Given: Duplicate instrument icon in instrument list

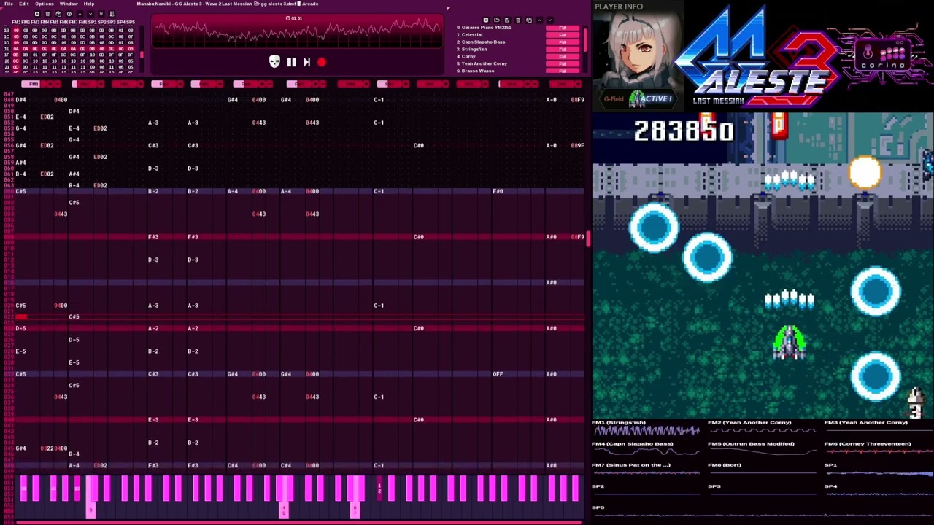Looking at the screenshot, I should pos(529,20).
